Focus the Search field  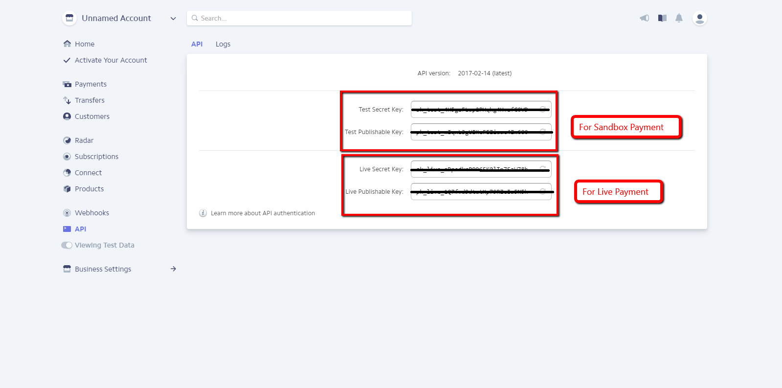click(x=299, y=18)
